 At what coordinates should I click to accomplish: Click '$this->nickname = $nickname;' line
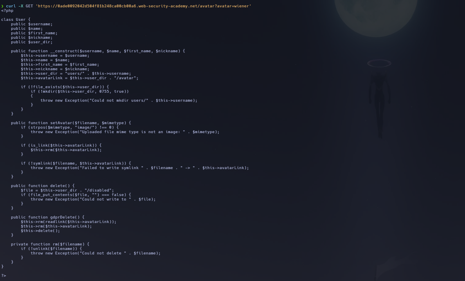(x=55, y=69)
